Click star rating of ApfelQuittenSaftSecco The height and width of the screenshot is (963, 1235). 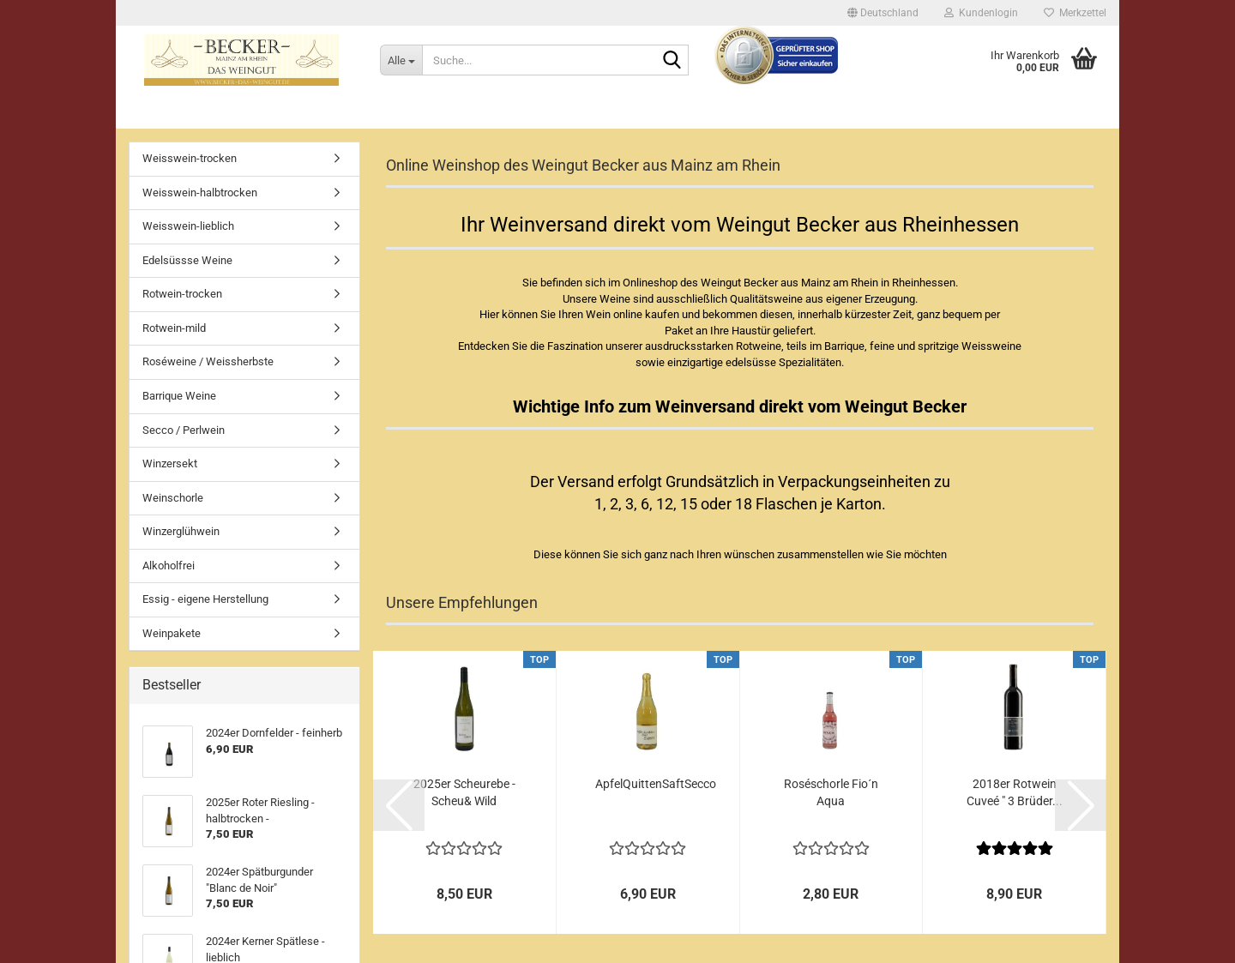[x=648, y=848]
